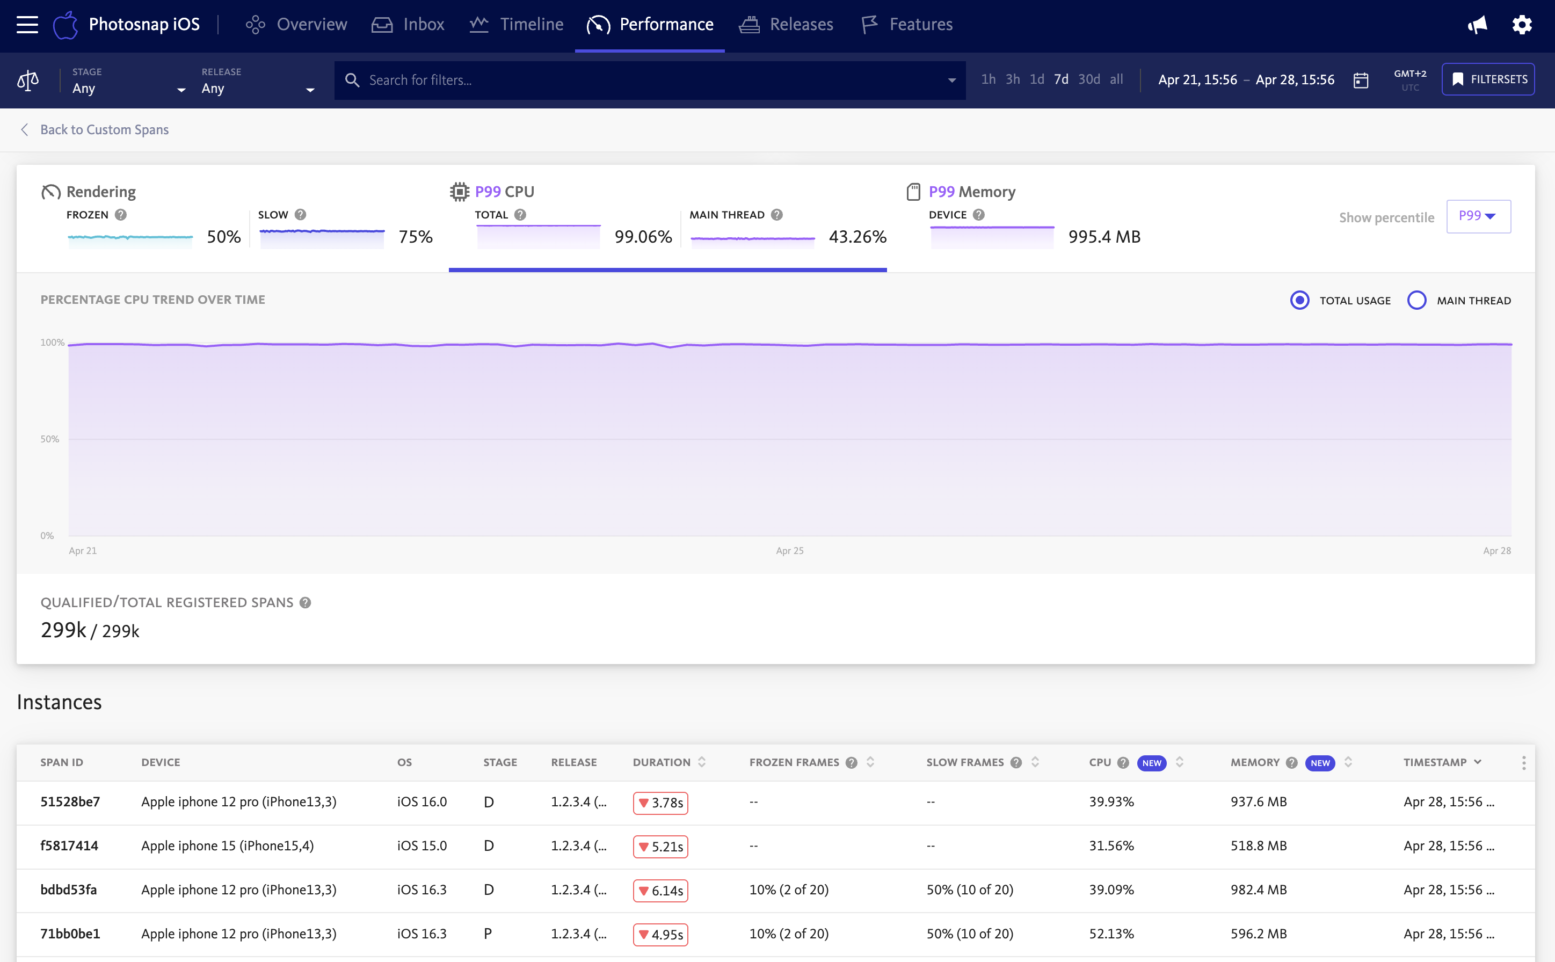
Task: Click MAIN THREAD help icon
Action: coord(777,215)
